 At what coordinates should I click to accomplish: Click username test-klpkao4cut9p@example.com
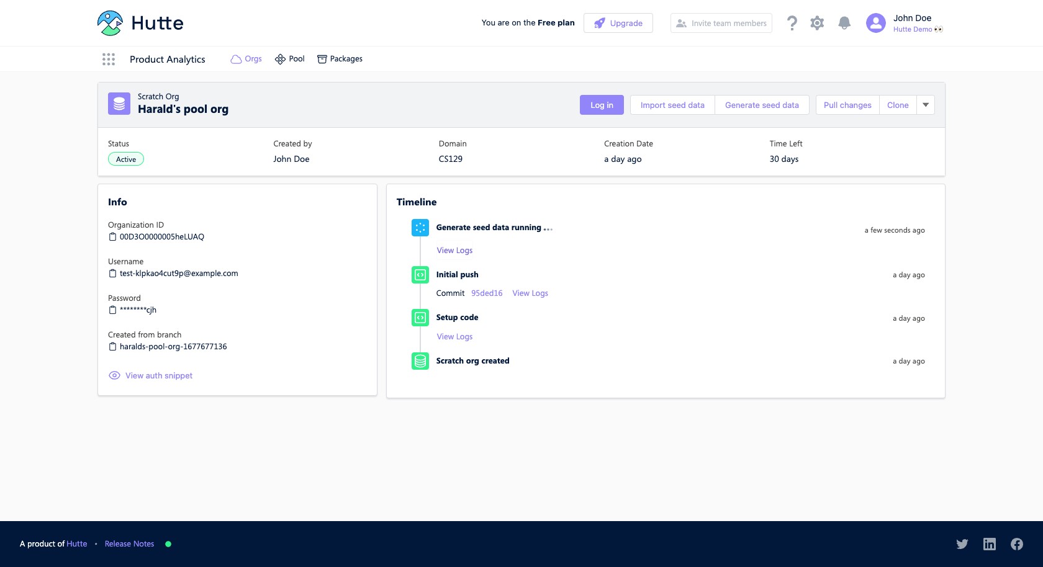click(179, 274)
